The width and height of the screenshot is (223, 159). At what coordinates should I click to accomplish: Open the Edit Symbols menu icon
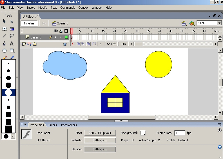pos(192,23)
